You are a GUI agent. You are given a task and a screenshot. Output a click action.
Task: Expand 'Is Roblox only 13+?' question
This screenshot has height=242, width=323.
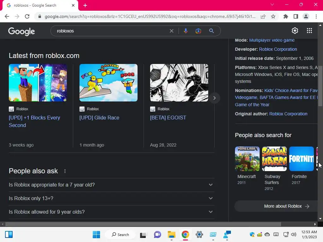coord(111,199)
